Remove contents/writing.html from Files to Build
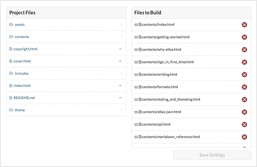Screen dimensions: 257x167 244,75
